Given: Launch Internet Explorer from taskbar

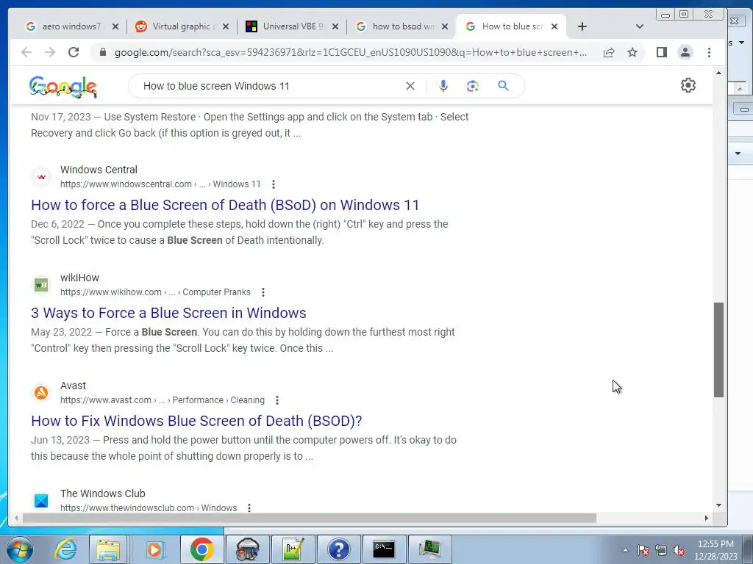Looking at the screenshot, I should tap(65, 549).
